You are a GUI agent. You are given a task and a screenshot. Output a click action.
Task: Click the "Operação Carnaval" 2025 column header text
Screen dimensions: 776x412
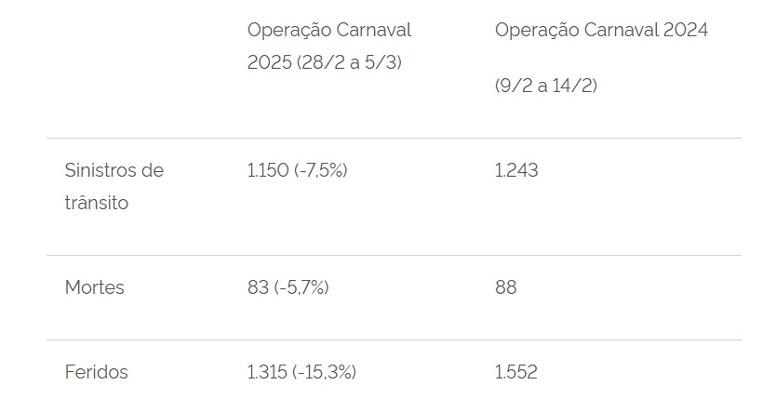click(x=328, y=31)
